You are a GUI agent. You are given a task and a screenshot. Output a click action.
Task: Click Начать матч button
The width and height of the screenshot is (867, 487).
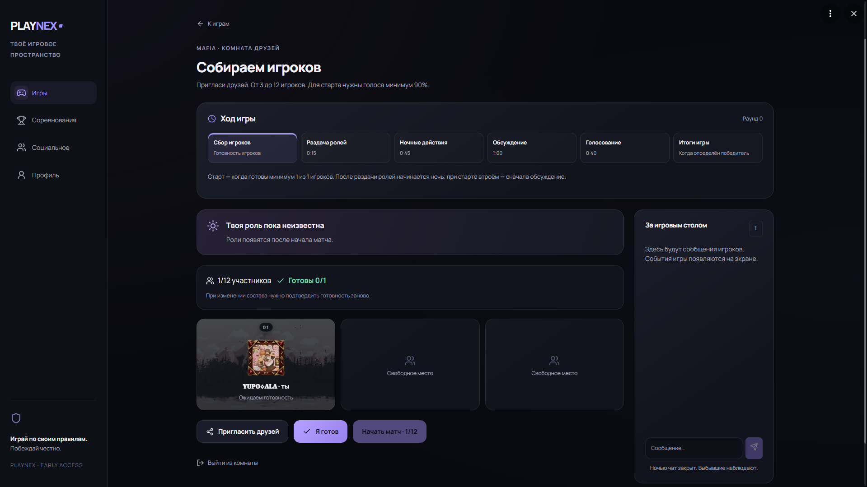389,431
